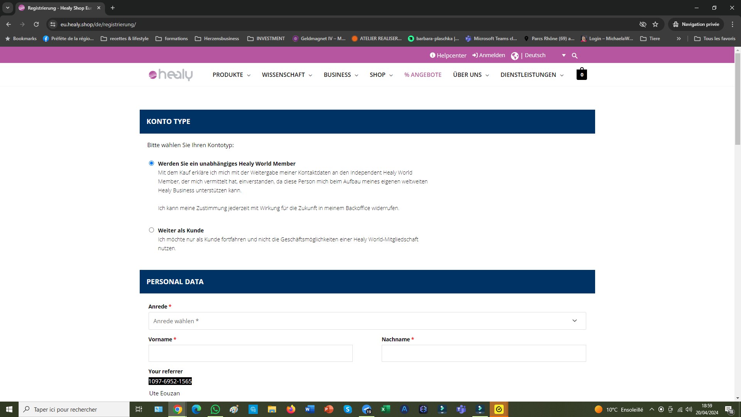Click the browser address bar URL
Viewport: 741px width, 417px height.
98,24
